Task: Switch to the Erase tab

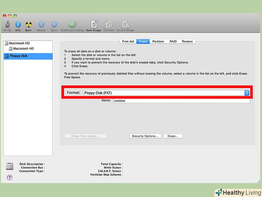Action: coord(143,41)
